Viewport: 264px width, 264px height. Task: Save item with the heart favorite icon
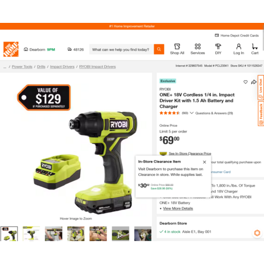click(x=245, y=82)
